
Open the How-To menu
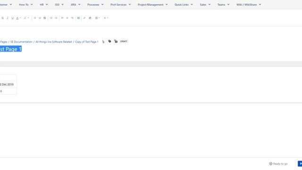point(26,4)
